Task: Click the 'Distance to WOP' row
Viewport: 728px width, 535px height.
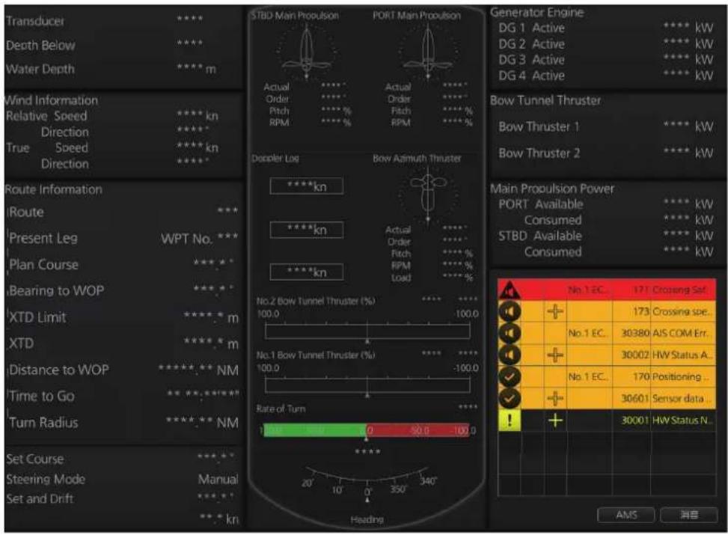Action: click(x=123, y=370)
